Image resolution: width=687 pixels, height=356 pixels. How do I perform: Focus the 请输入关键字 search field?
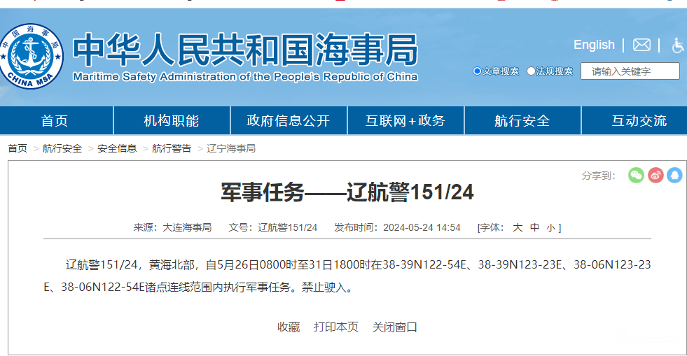click(630, 71)
